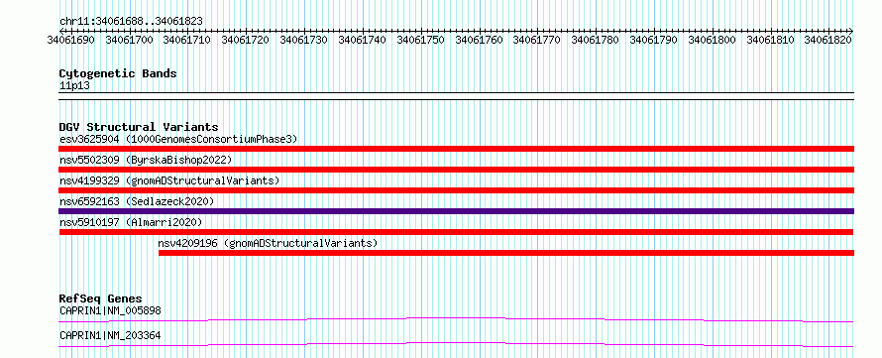Click ruler position 34061700
The width and height of the screenshot is (882, 358).
tap(129, 40)
